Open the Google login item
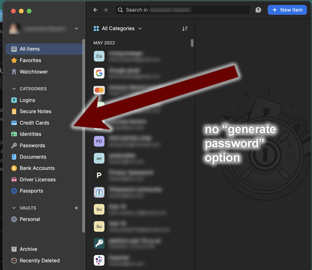The width and height of the screenshot is (312, 270). [x=99, y=73]
